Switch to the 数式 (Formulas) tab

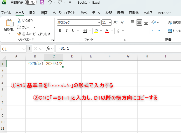[x=84, y=13]
